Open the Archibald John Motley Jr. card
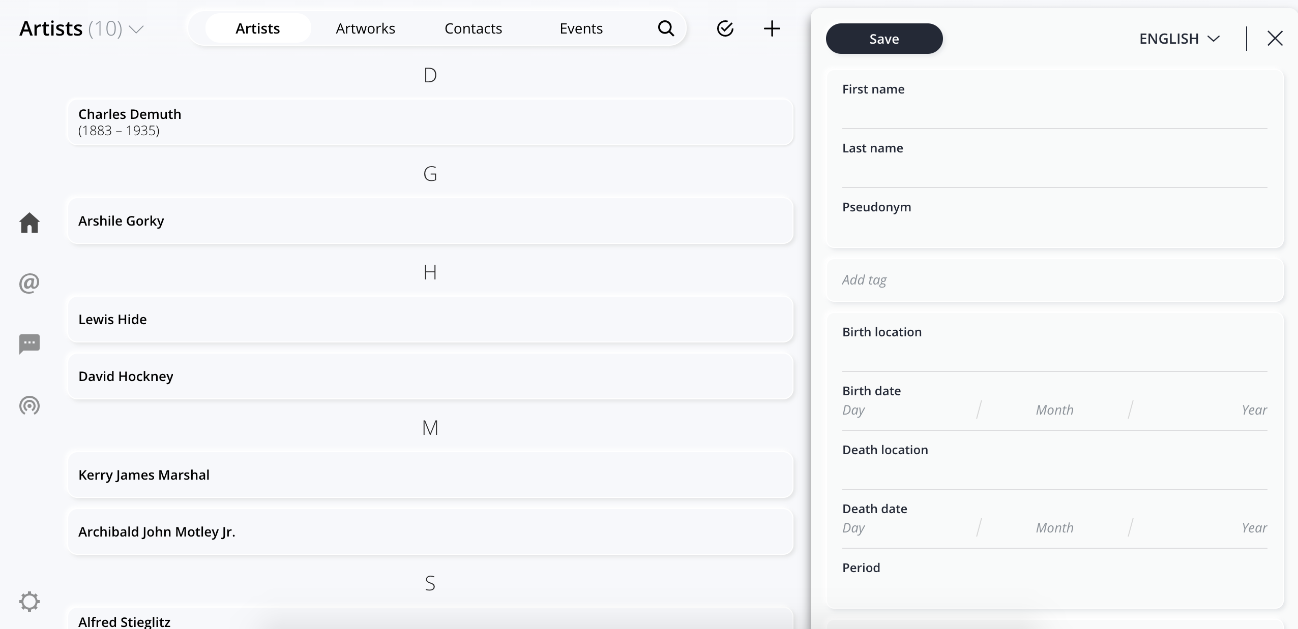This screenshot has width=1298, height=629. (x=430, y=531)
